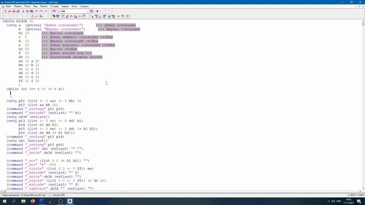Check edit window syntax icon
Image resolution: width=365 pixels, height=205 pixels.
click(100, 17)
